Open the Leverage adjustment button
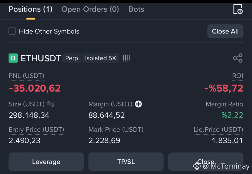The width and height of the screenshot is (252, 174). 46,161
